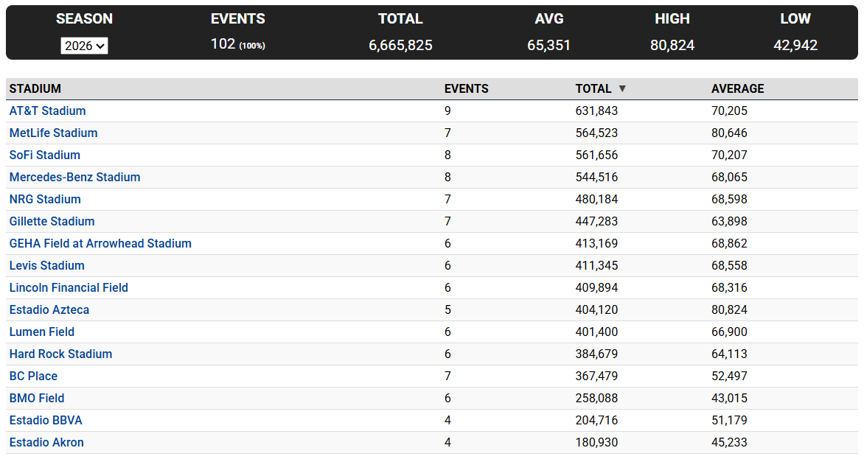This screenshot has width=864, height=459.
Task: Open Estadio Akron link
Action: 47,443
